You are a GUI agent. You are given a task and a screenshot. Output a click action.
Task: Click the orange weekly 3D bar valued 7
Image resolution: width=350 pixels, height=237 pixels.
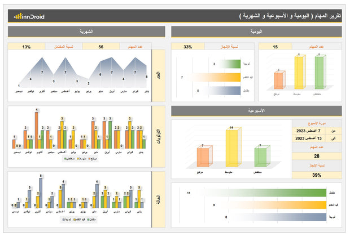204,156
